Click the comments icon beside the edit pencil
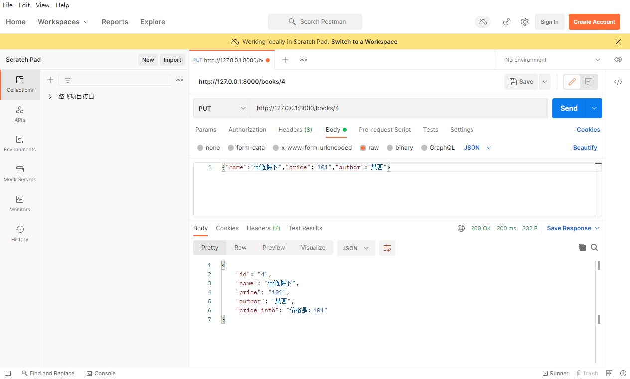630x379 pixels. (x=589, y=82)
